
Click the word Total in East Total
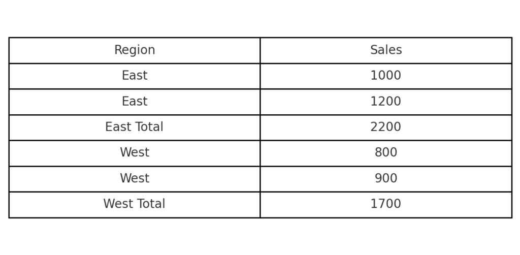point(149,127)
